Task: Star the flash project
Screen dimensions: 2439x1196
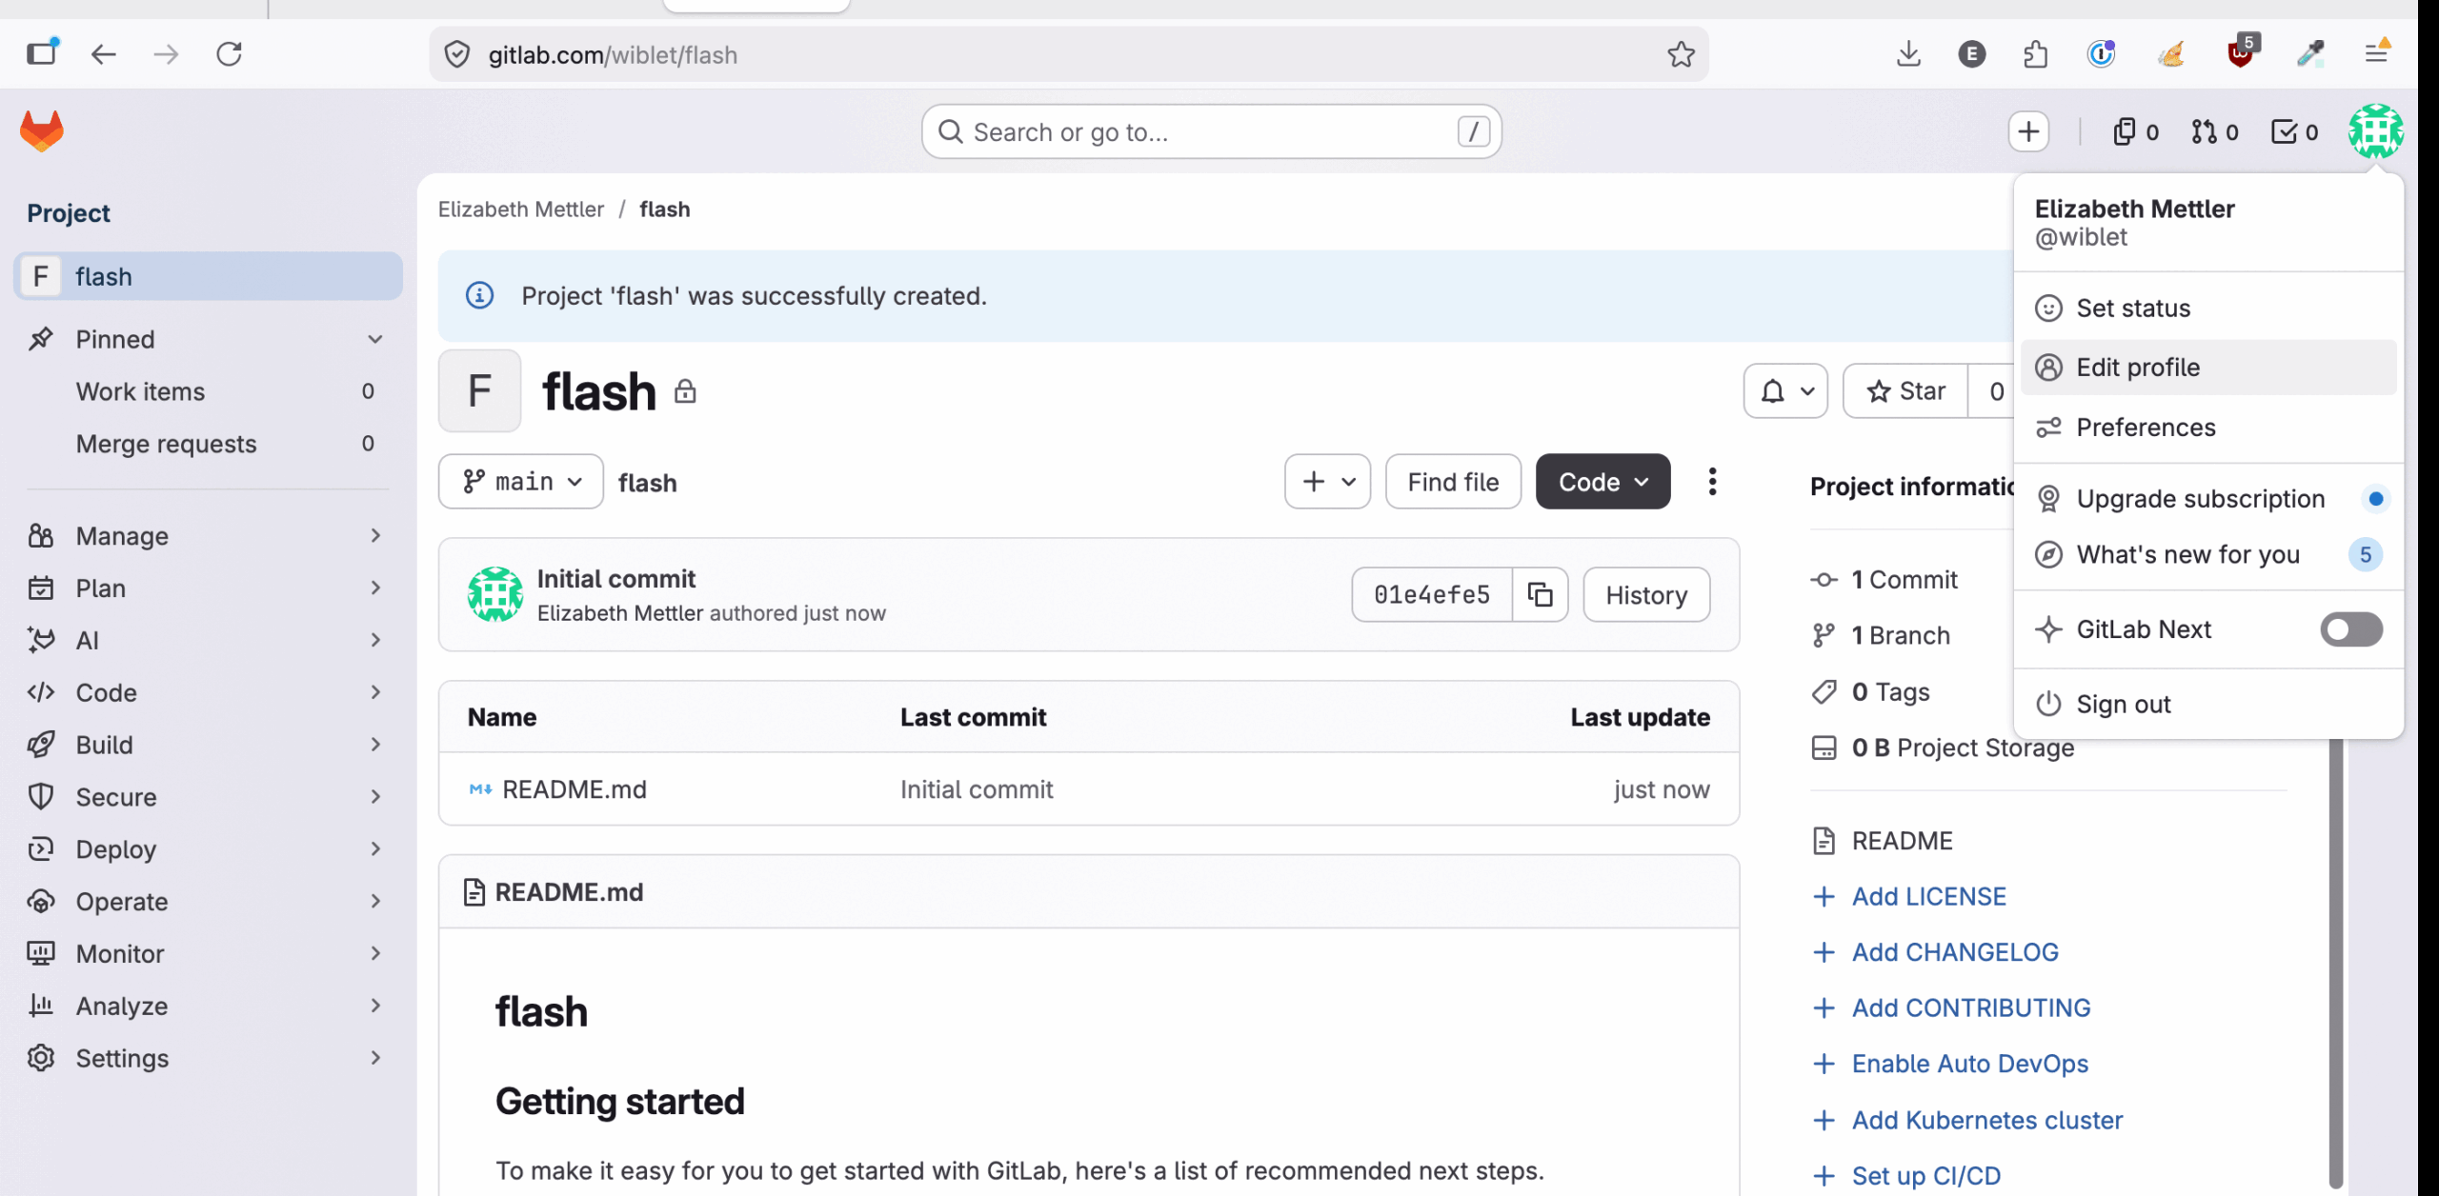Action: pyautogui.click(x=1905, y=391)
